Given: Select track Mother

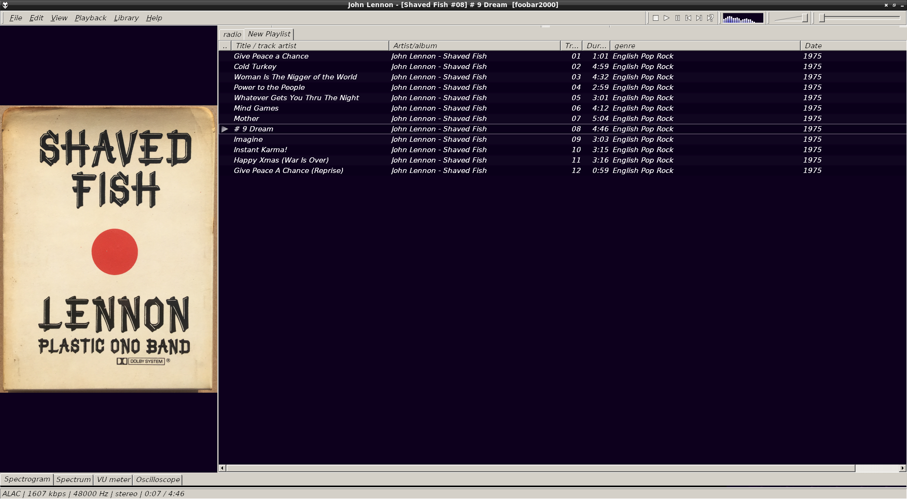Looking at the screenshot, I should click(x=563, y=119).
